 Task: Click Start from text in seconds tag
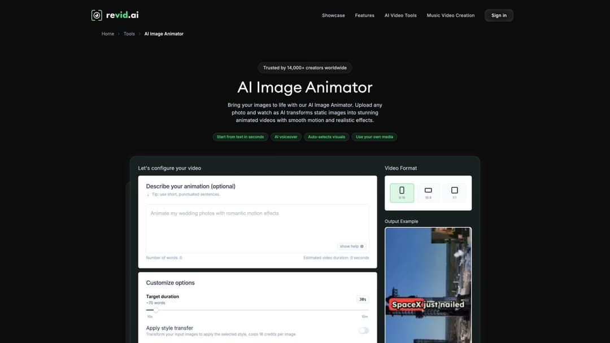tap(240, 137)
